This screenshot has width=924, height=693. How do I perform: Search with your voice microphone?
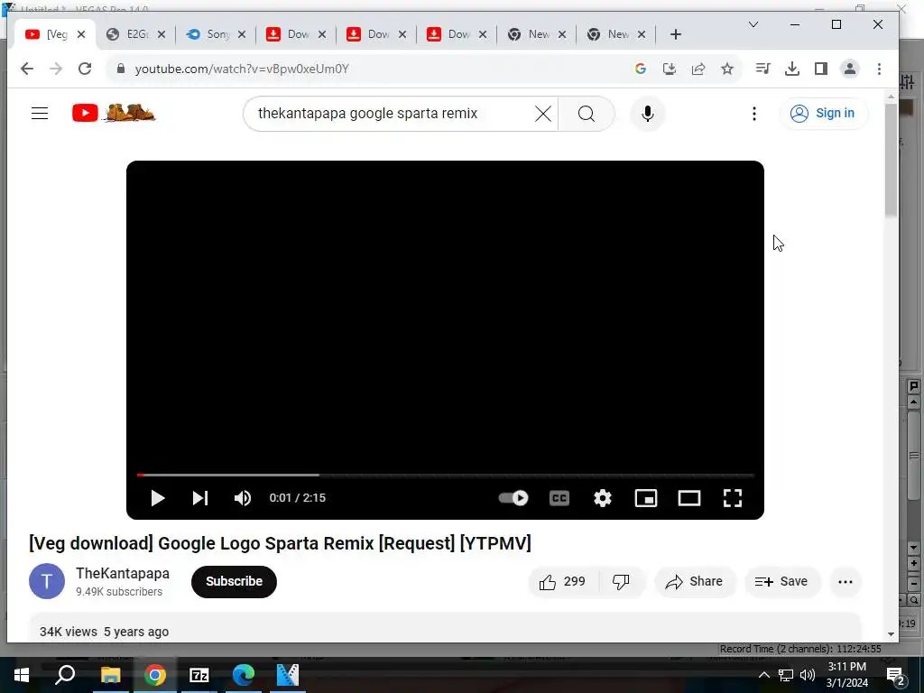pyautogui.click(x=648, y=114)
